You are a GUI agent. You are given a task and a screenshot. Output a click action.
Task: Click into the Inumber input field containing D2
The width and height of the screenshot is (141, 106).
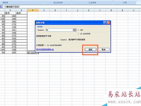point(59,30)
